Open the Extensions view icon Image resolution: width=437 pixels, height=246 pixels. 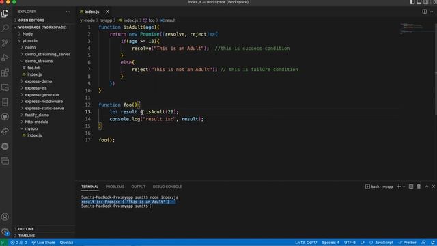coord(5,72)
